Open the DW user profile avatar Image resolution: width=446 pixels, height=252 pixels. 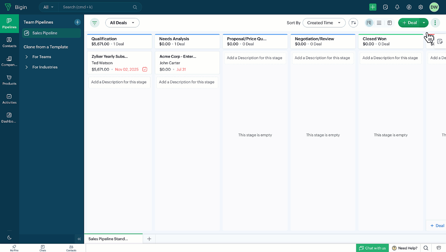pyautogui.click(x=434, y=7)
